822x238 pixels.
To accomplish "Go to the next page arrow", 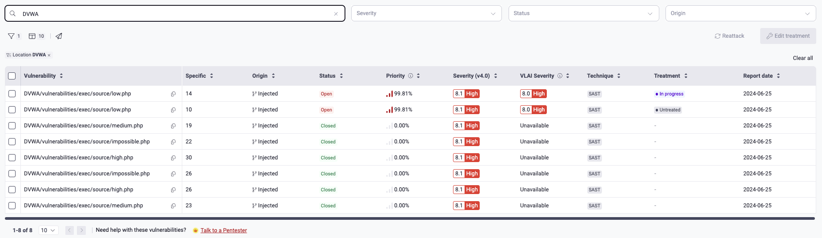I will point(81,230).
